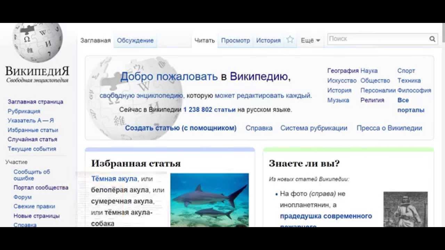Open the Искусство portal
Viewport: 445px width, 250px height.
point(342,81)
